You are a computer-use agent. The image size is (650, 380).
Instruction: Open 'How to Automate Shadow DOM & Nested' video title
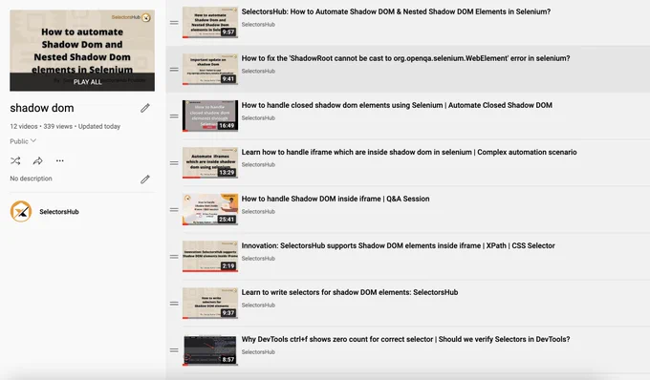[x=396, y=11]
